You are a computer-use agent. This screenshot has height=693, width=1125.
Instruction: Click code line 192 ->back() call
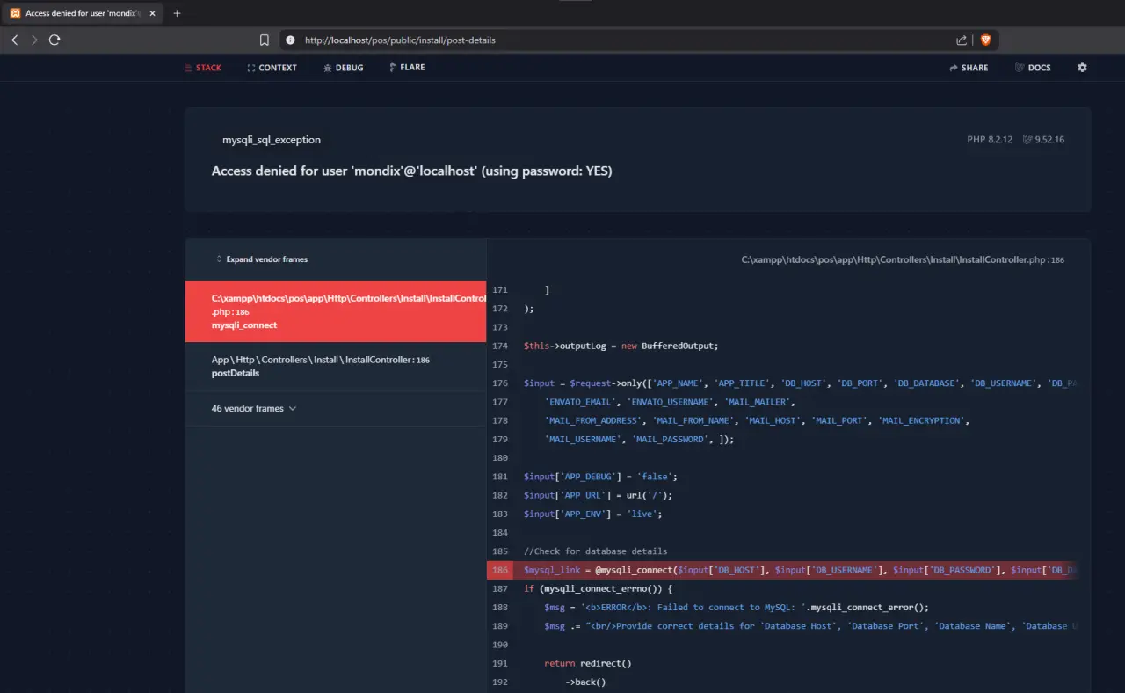coord(585,682)
